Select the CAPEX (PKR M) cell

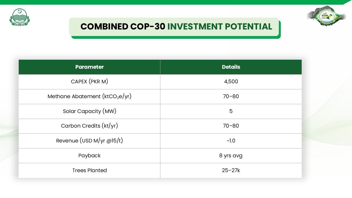(x=89, y=82)
